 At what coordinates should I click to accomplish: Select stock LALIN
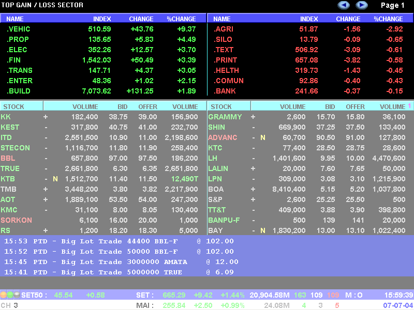click(x=218, y=168)
